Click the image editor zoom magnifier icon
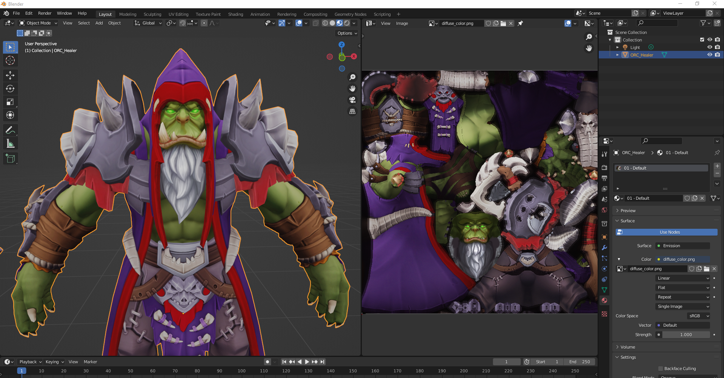This screenshot has width=724, height=378. coord(589,37)
